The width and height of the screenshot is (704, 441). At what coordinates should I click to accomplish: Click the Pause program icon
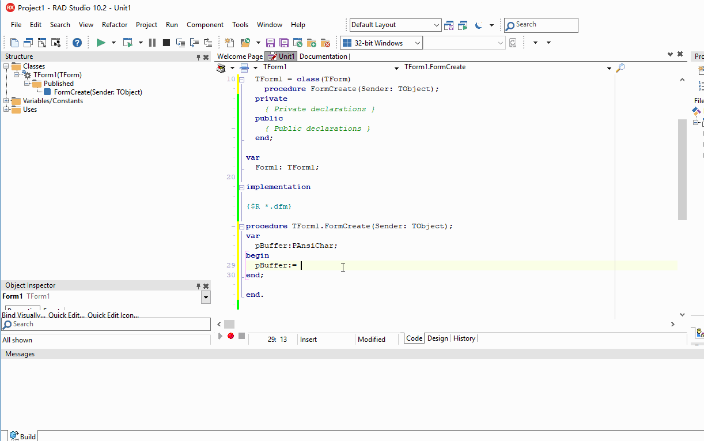point(152,43)
